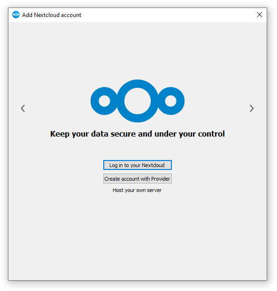Go to the previous slide with left arrow
Image resolution: width=277 pixels, height=291 pixels.
23,108
